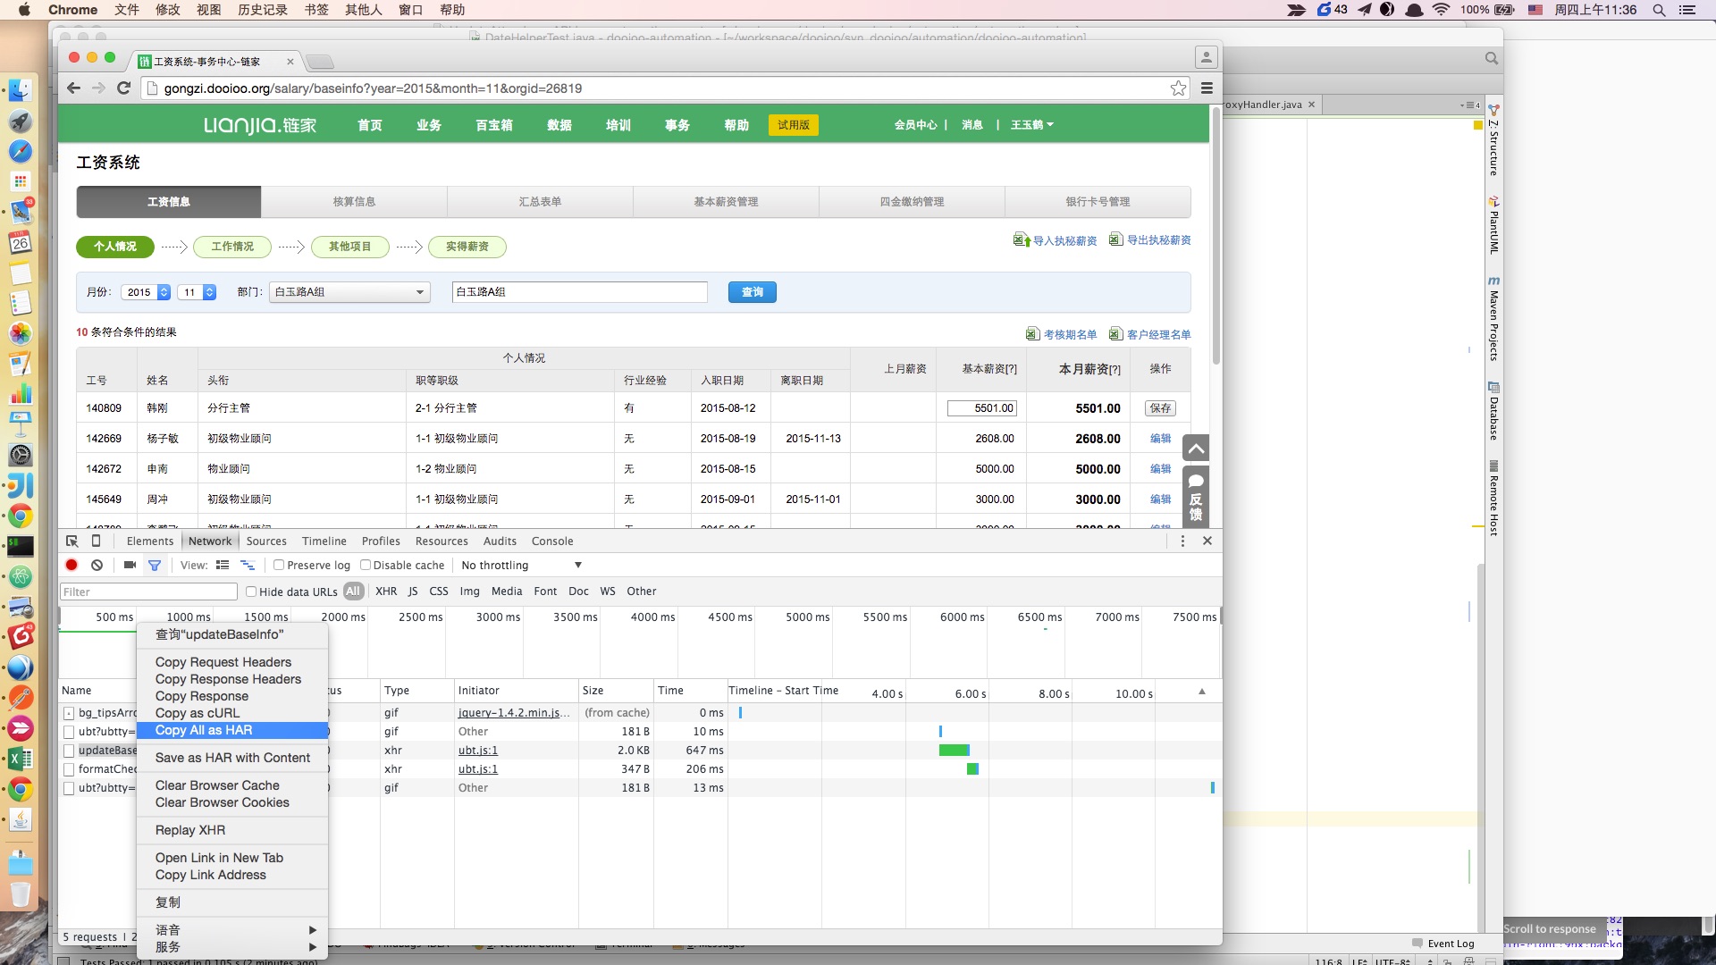The image size is (1716, 965).
Task: Enable the Preserve log checkbox
Action: pyautogui.click(x=279, y=565)
